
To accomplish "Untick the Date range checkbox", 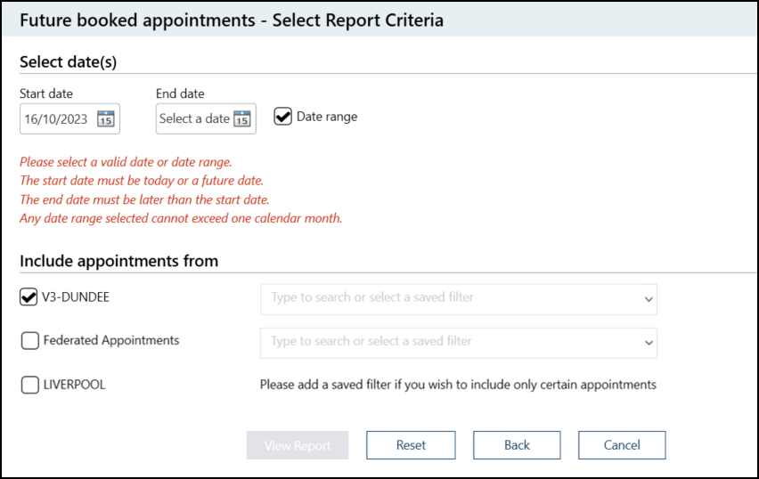I will pyautogui.click(x=283, y=117).
